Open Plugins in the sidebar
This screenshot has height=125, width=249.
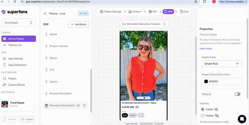point(12,78)
